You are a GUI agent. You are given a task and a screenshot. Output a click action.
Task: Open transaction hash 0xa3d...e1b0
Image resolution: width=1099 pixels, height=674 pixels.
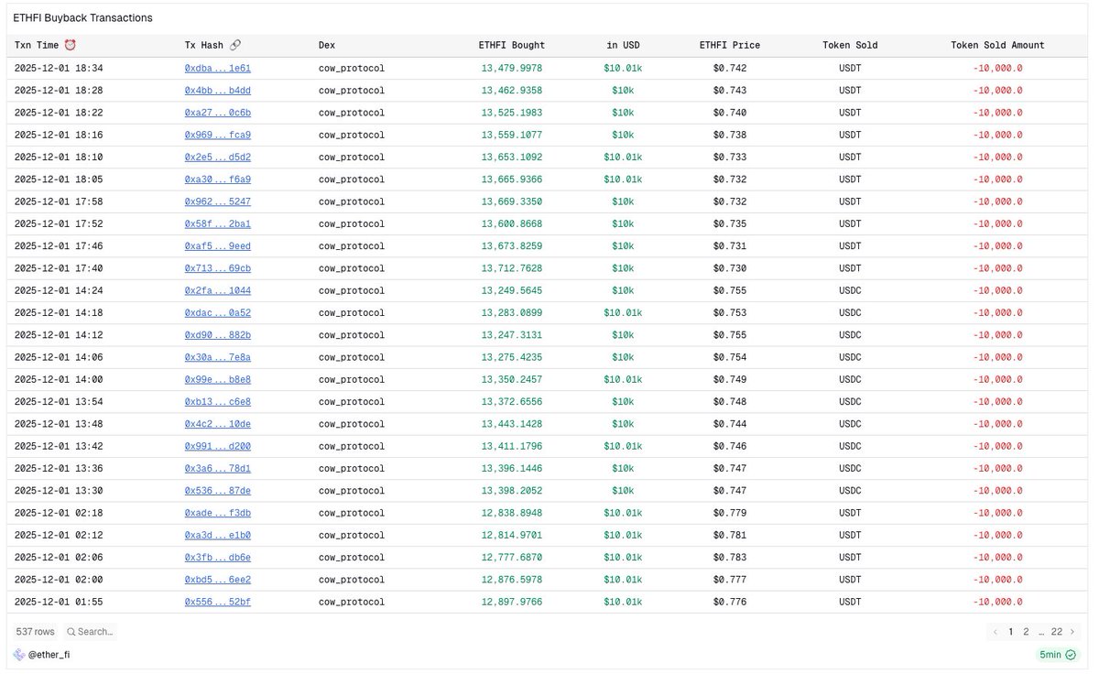(x=217, y=535)
